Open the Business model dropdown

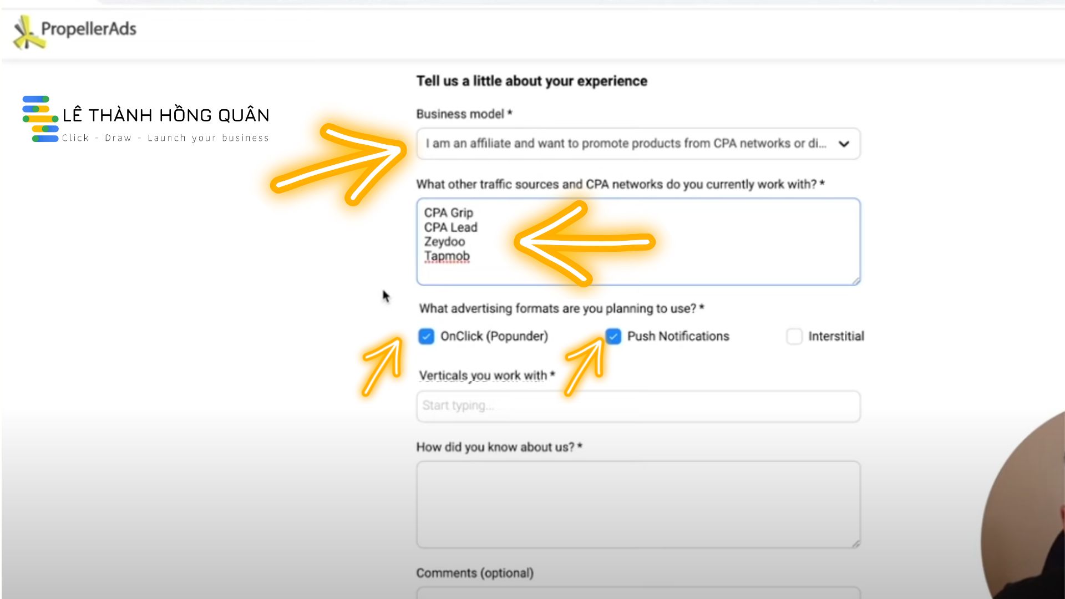627,144
